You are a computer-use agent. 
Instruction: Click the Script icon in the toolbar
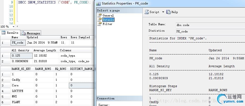coord(147,12)
